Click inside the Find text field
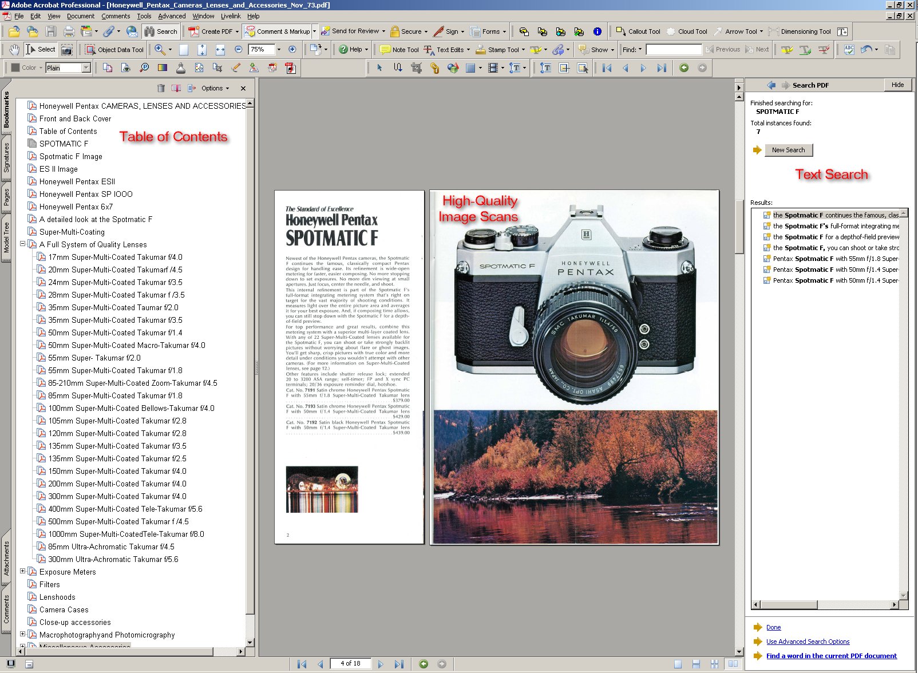 pos(674,50)
